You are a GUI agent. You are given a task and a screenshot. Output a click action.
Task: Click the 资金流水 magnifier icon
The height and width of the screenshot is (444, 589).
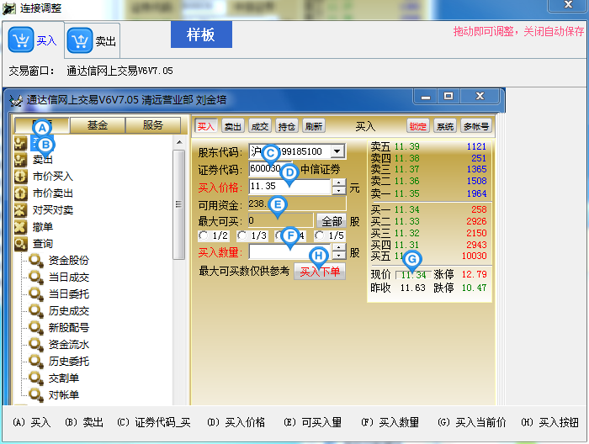pyautogui.click(x=36, y=345)
